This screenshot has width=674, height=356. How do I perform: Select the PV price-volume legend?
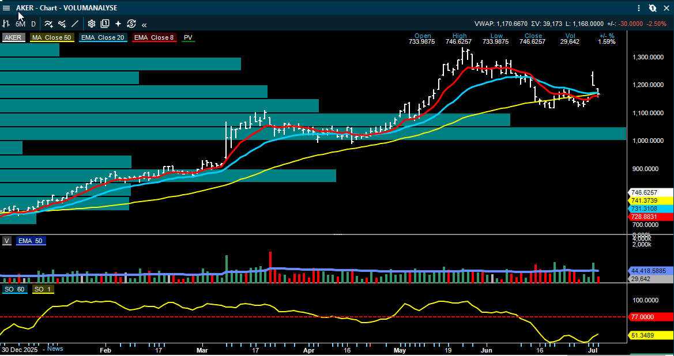click(189, 37)
